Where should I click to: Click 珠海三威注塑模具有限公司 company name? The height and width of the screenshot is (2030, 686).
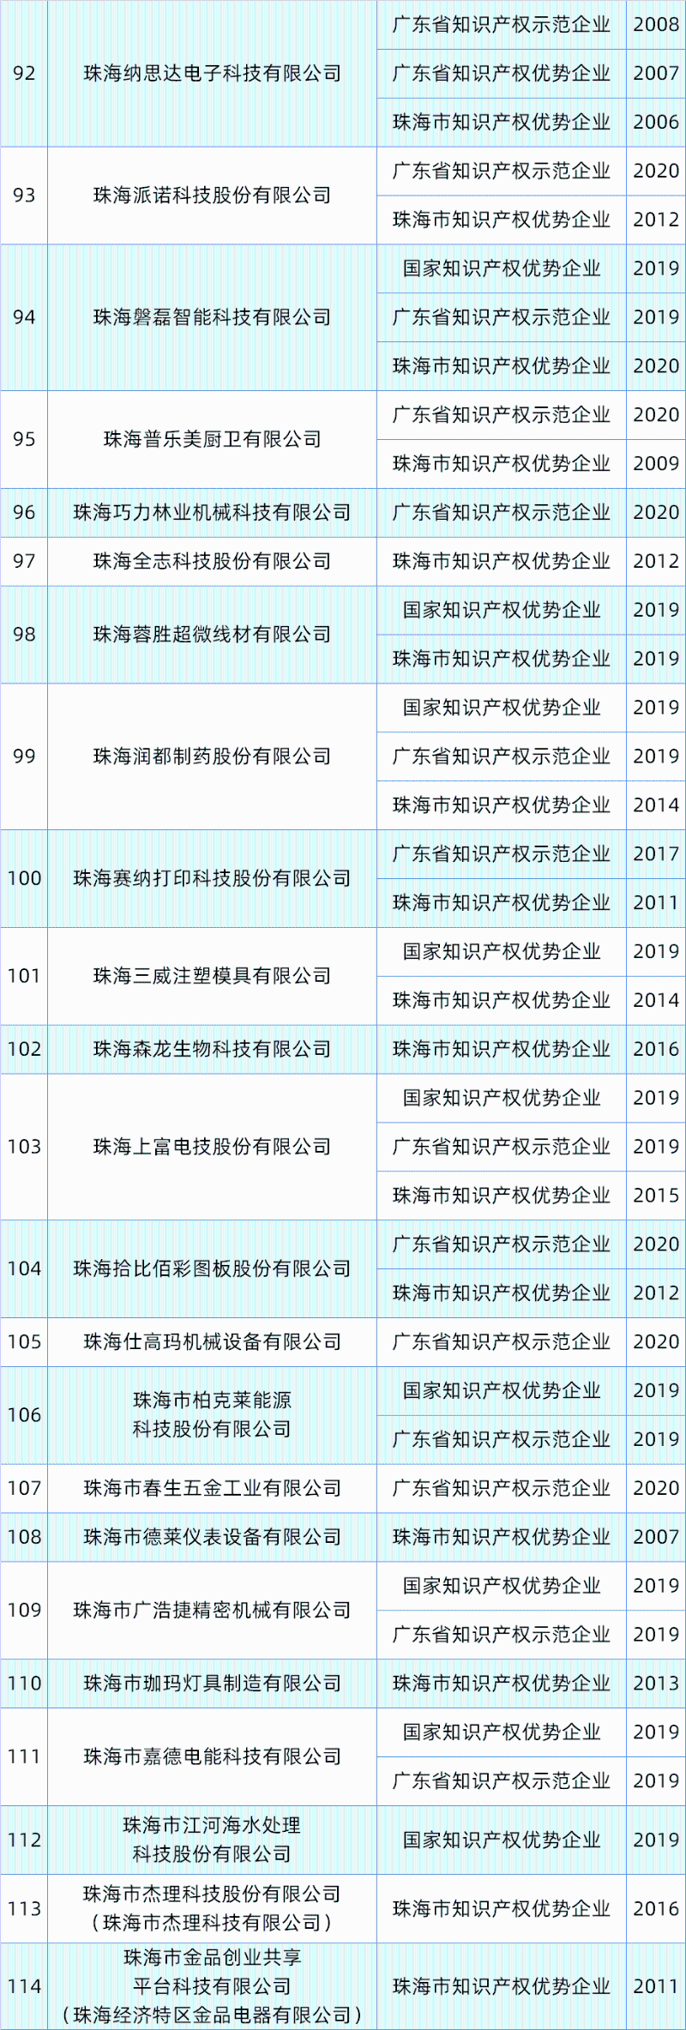(212, 976)
